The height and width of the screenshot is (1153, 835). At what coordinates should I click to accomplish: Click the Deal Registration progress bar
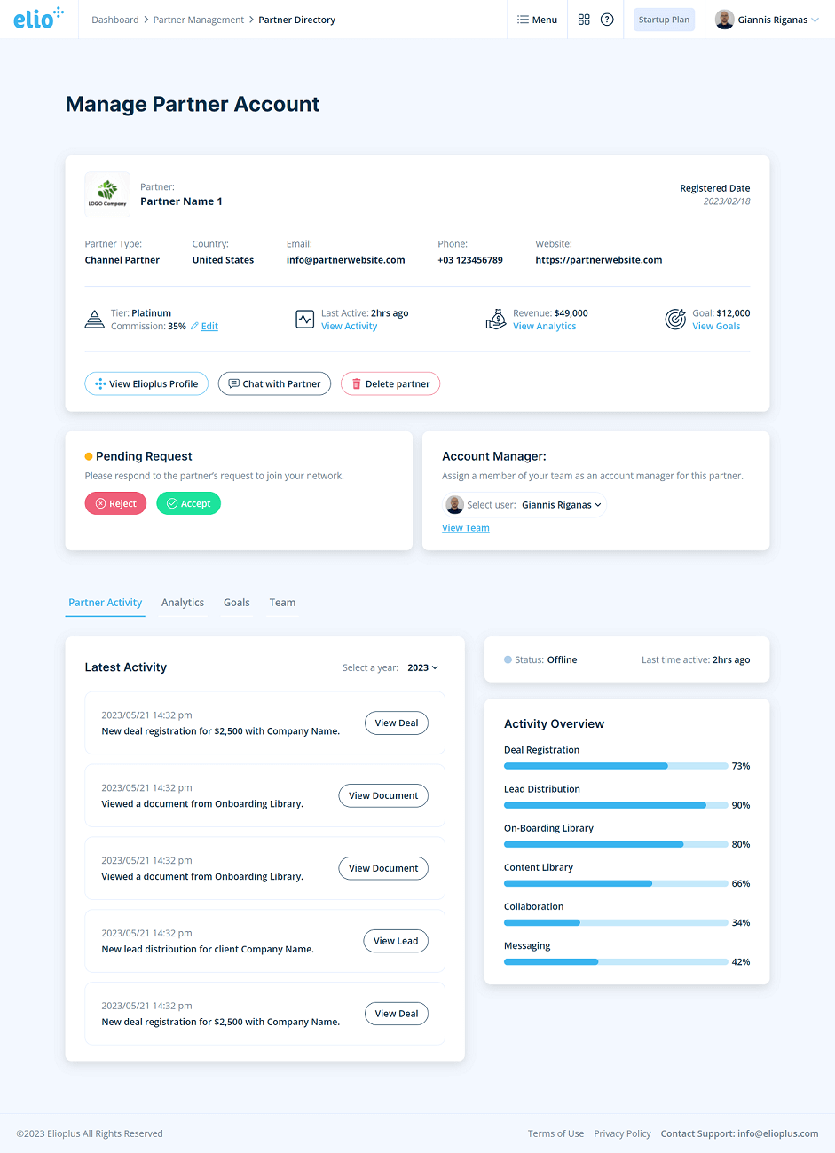click(615, 766)
